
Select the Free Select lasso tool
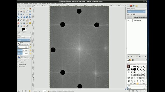[24, 9]
